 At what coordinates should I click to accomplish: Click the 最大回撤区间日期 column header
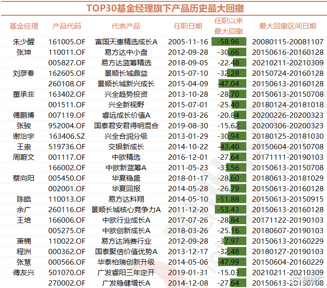pos(287,26)
